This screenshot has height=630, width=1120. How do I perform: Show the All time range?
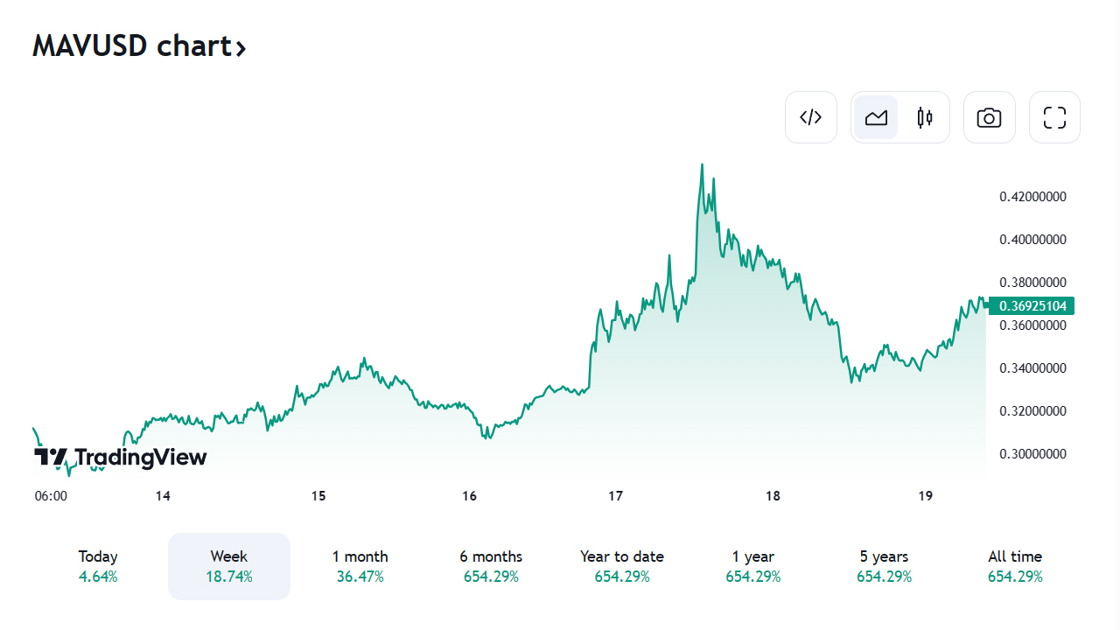[x=1015, y=566]
